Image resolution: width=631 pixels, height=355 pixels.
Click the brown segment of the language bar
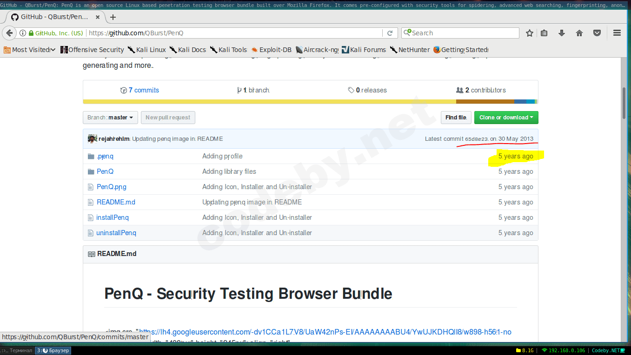click(485, 101)
